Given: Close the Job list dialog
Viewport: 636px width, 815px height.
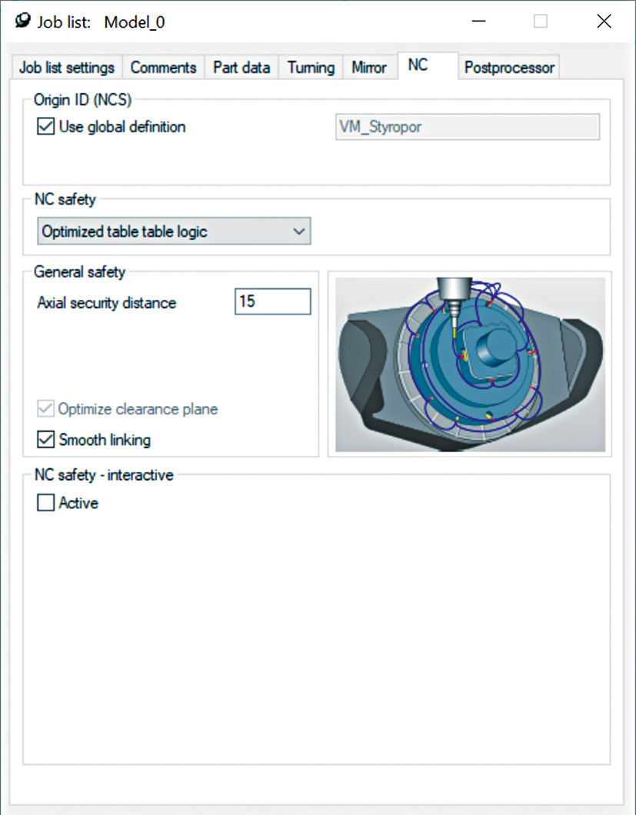Looking at the screenshot, I should coord(604,22).
